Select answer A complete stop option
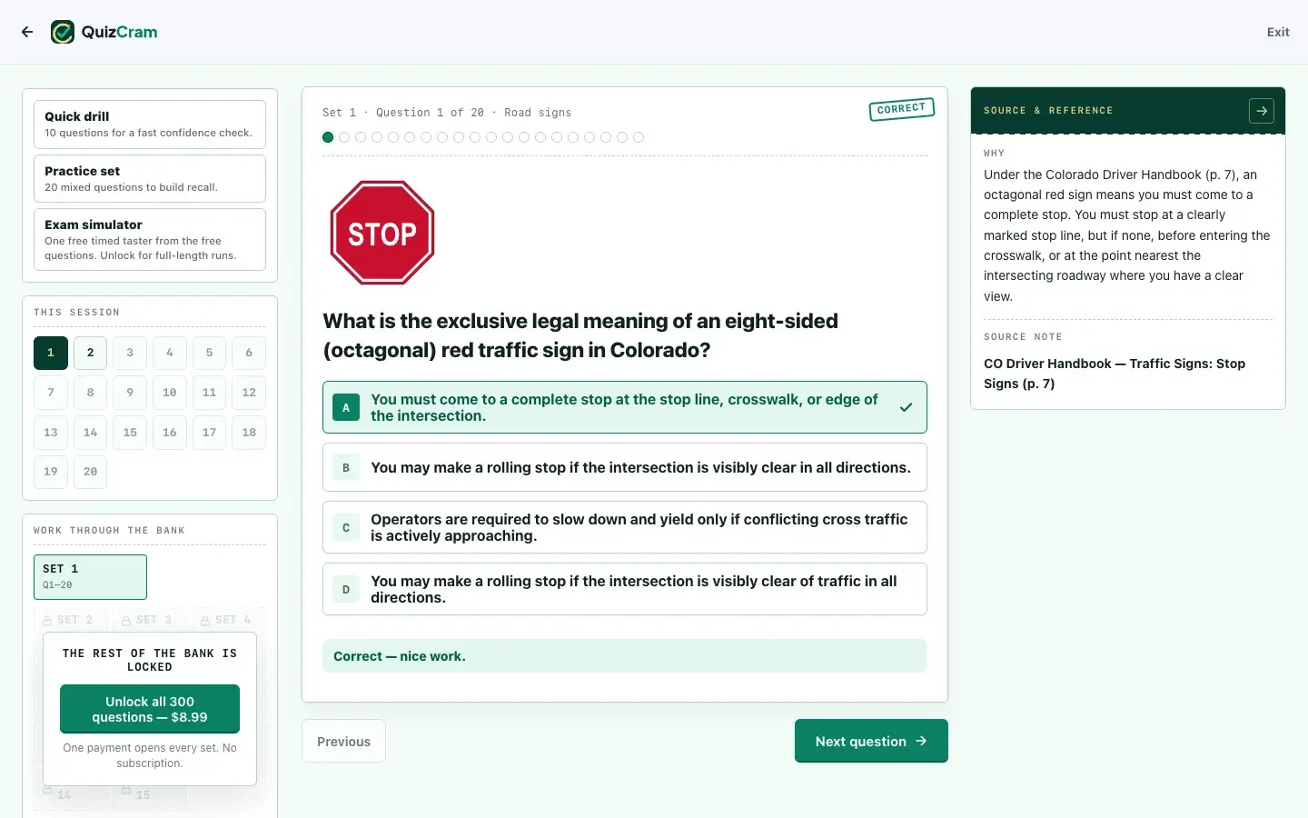This screenshot has width=1308, height=818. tap(625, 407)
